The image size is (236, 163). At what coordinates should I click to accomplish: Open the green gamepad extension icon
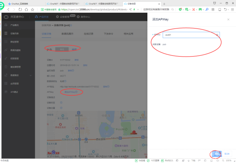(200, 9)
